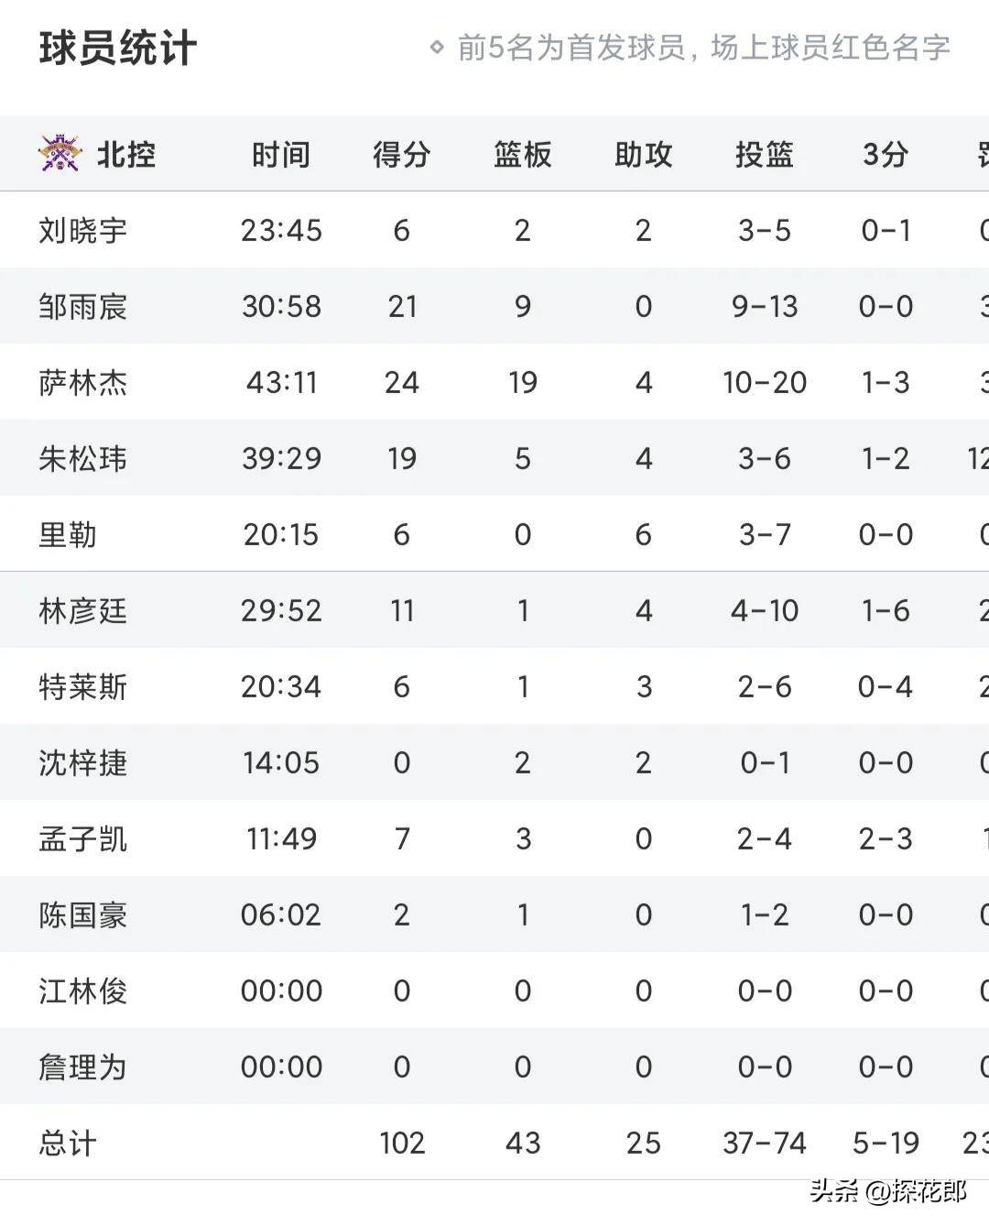
Task: Click the 北控 team logo icon
Action: [x=60, y=154]
